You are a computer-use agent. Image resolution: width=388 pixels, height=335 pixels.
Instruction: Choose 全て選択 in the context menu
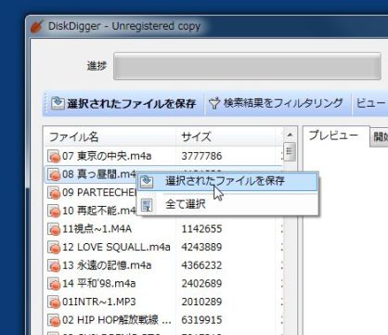point(227,204)
